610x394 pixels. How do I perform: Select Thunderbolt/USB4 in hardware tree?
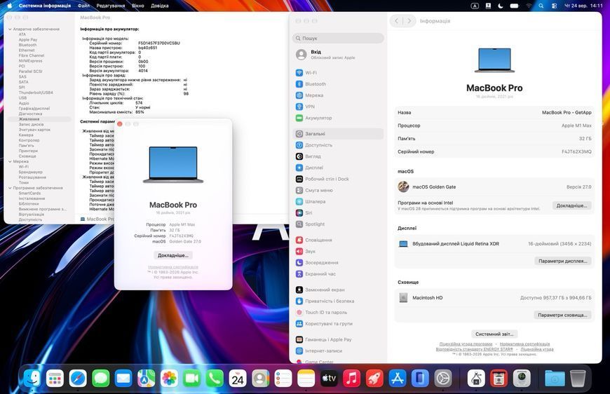click(x=36, y=93)
